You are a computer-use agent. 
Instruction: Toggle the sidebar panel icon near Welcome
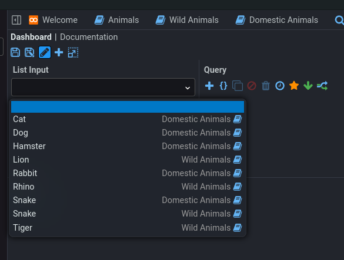tap(16, 20)
